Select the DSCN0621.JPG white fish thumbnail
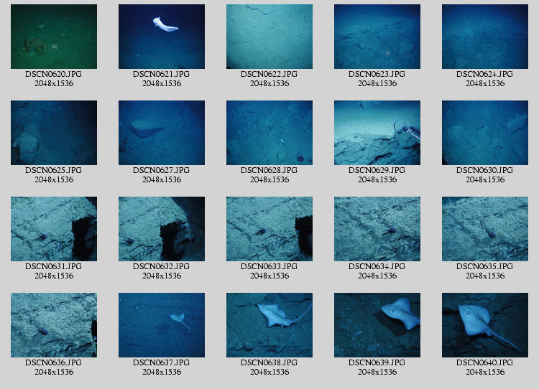This screenshot has width=539, height=389. 162,37
